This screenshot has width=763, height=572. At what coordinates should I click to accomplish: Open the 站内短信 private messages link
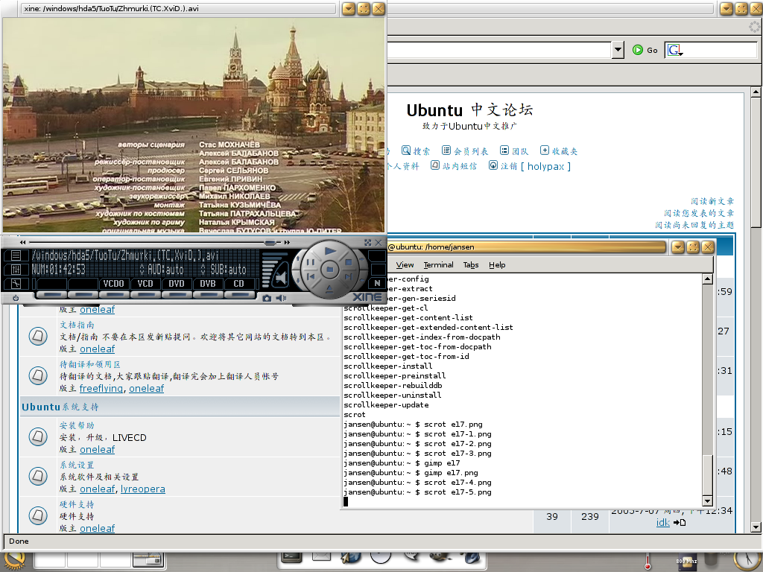click(454, 166)
